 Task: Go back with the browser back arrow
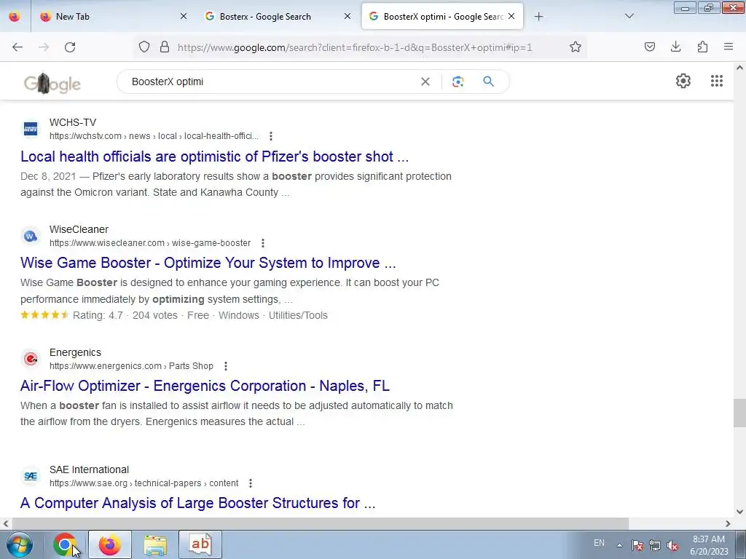(x=17, y=47)
